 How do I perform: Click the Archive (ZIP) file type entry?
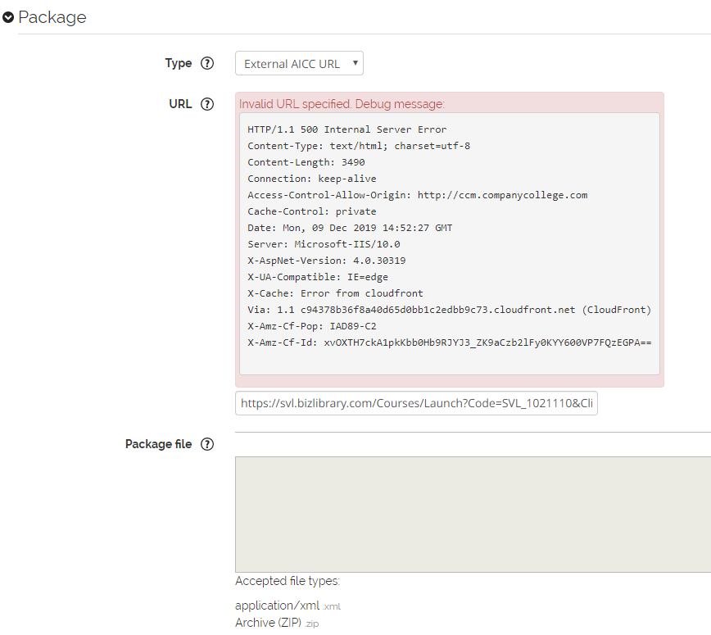click(x=277, y=623)
